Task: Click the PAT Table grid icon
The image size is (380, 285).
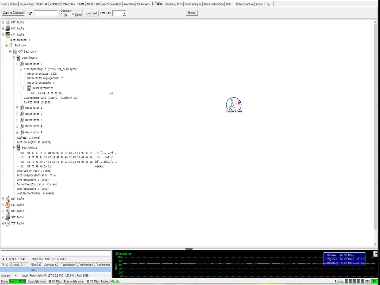Action: click(8, 22)
